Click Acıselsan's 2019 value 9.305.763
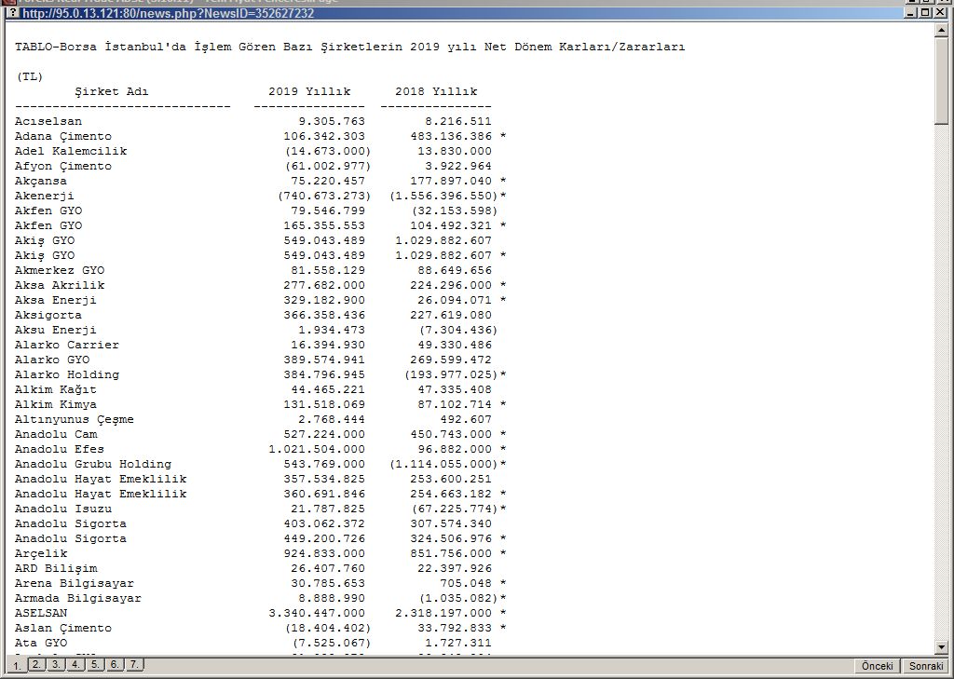Image resolution: width=954 pixels, height=679 pixels. click(x=332, y=121)
